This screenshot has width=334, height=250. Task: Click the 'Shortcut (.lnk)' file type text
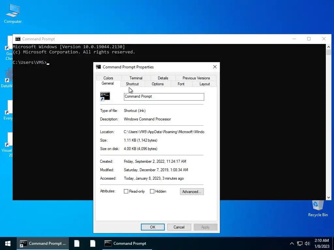tap(135, 111)
